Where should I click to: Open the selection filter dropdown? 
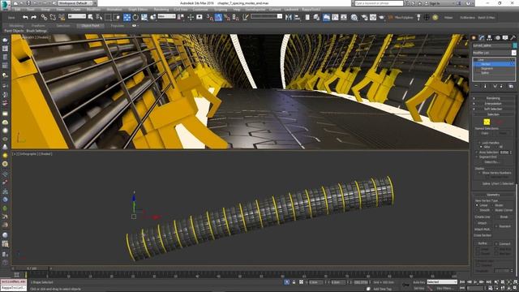[x=77, y=16]
